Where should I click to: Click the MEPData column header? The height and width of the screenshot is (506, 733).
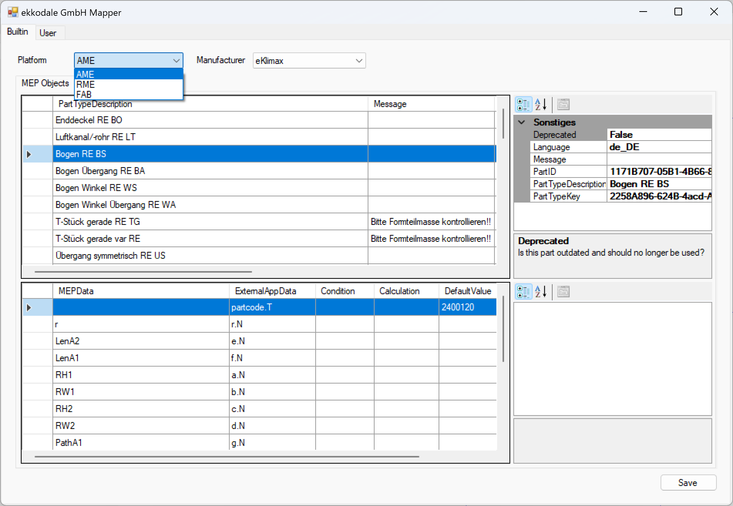pos(141,291)
